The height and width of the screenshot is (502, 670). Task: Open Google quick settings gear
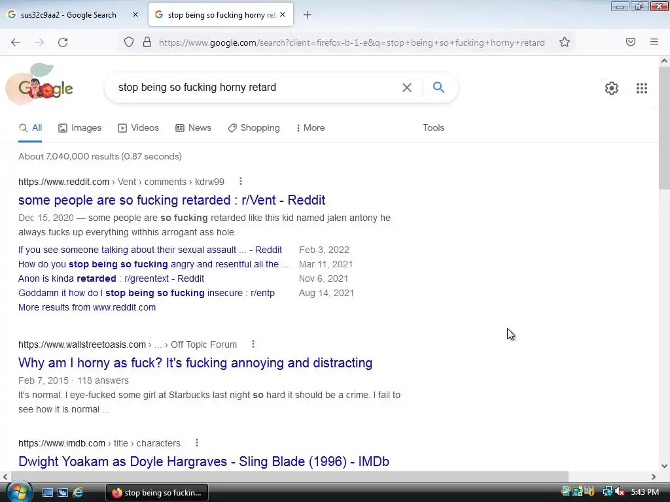[612, 88]
